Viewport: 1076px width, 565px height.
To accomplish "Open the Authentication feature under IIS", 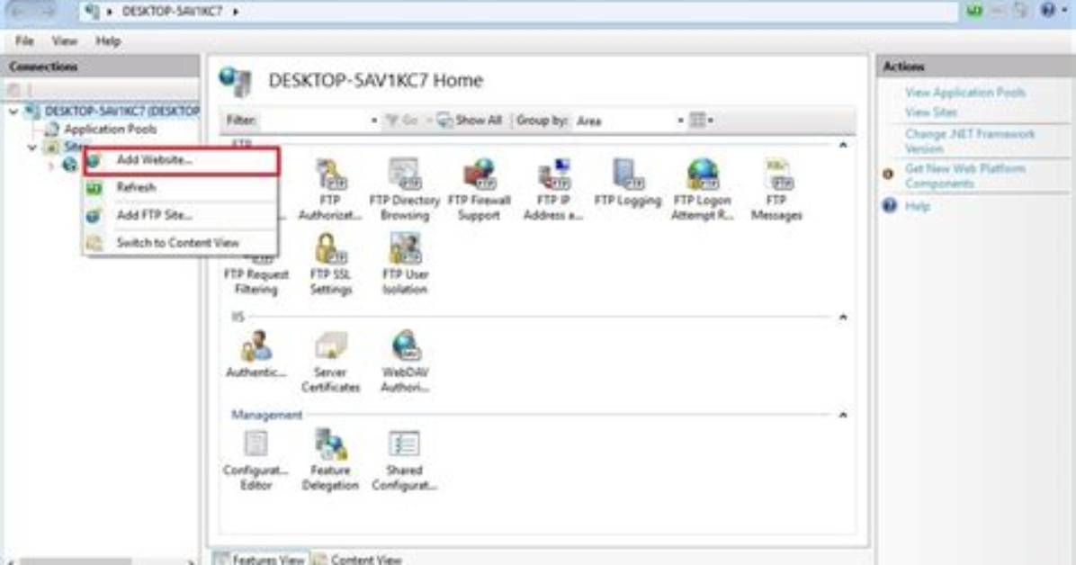I will [256, 354].
